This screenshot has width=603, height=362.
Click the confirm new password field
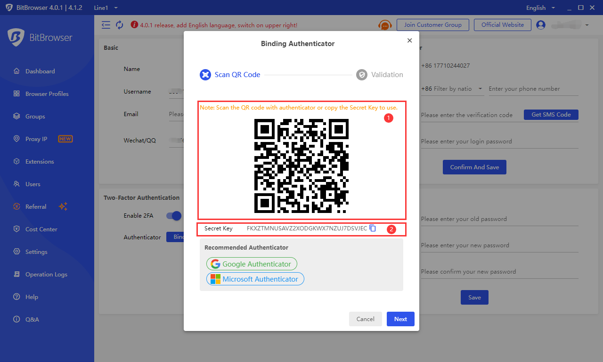499,271
